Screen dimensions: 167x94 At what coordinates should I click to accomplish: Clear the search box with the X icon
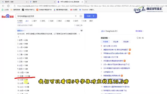[76, 16]
